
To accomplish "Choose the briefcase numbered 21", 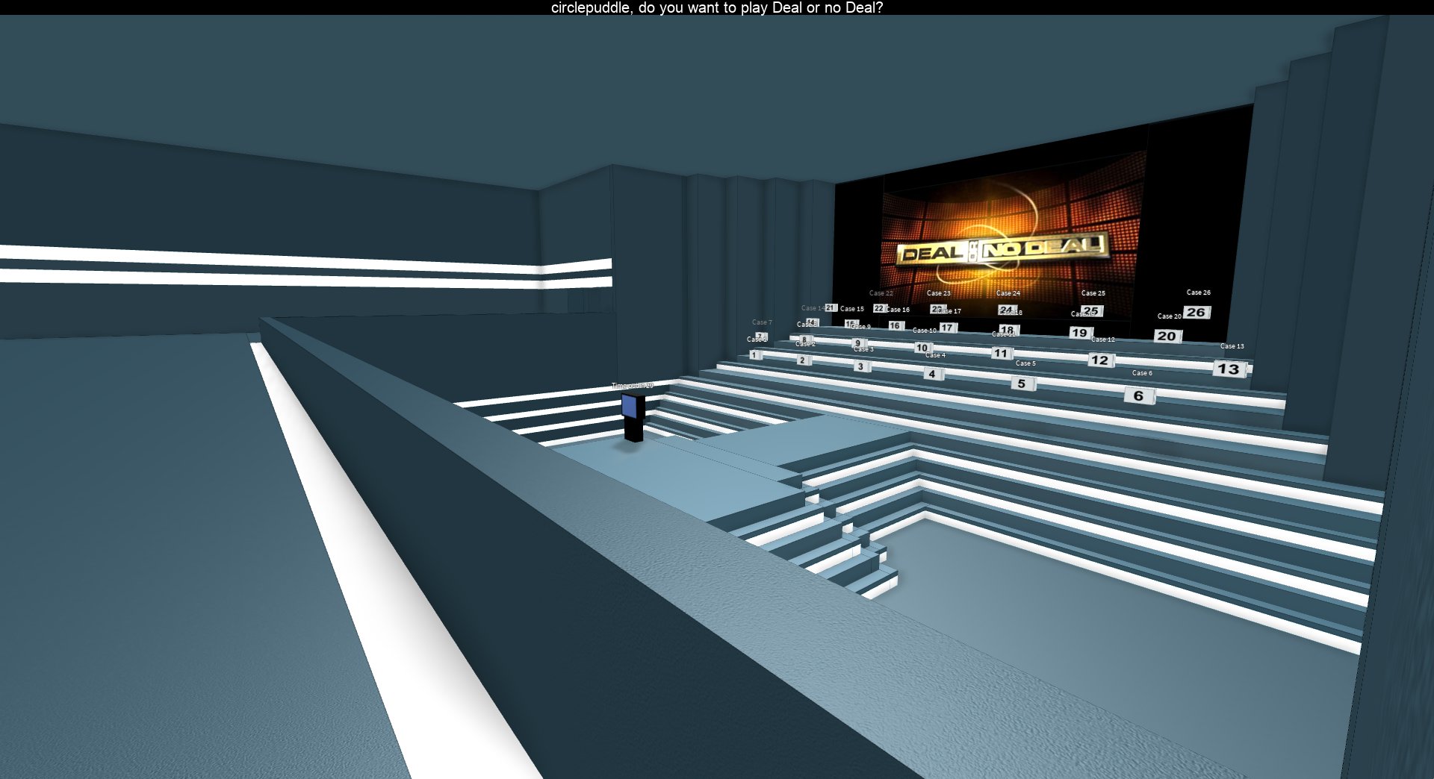I will click(831, 308).
